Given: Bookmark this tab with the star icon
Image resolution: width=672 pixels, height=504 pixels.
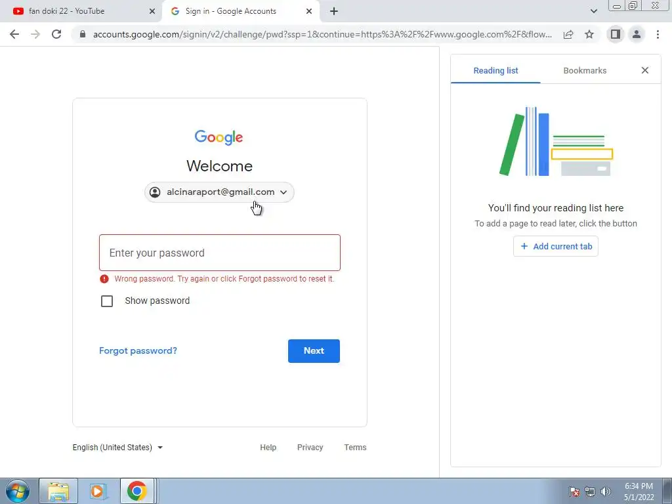Looking at the screenshot, I should tap(589, 34).
